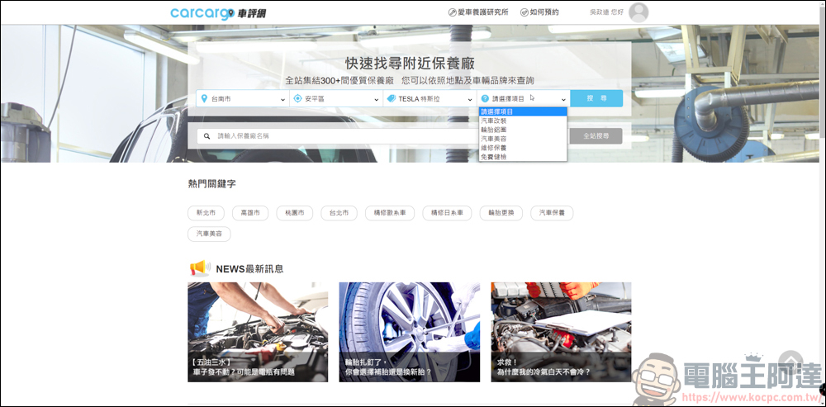The width and height of the screenshot is (826, 407).
Task: Click the 車子發不動？可能是電瓶有問題 caption
Action: pos(244,372)
